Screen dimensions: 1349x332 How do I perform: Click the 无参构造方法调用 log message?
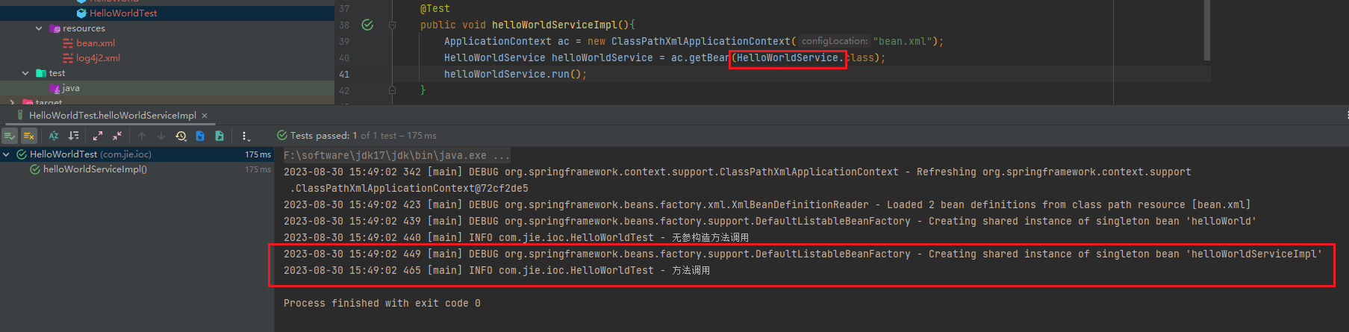pyautogui.click(x=710, y=237)
